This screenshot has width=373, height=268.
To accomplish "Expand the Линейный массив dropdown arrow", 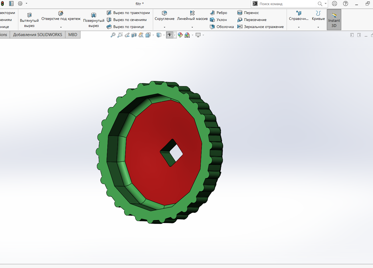I will point(192,27).
